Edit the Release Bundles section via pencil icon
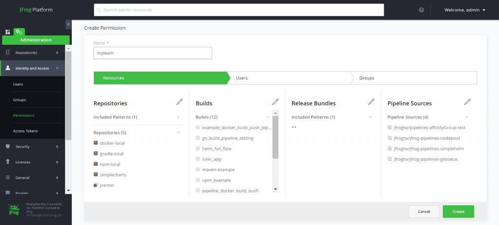The image size is (499, 225). pos(371,102)
